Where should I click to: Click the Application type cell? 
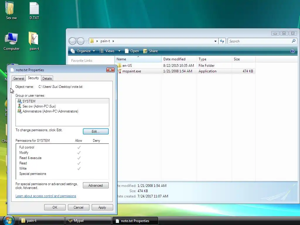click(x=207, y=71)
